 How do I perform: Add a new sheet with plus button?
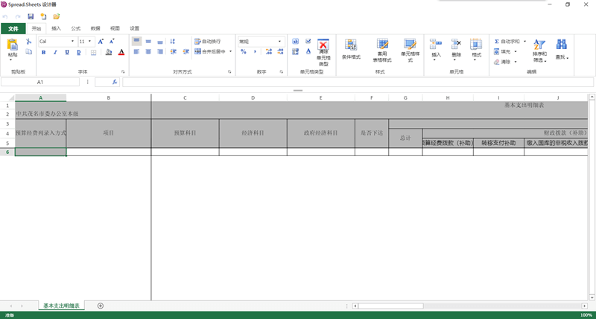[101, 306]
